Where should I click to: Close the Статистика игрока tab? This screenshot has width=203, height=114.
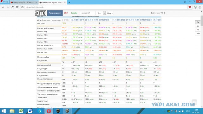point(65,3)
